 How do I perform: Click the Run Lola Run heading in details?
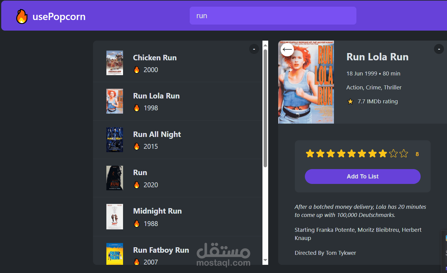coord(377,57)
